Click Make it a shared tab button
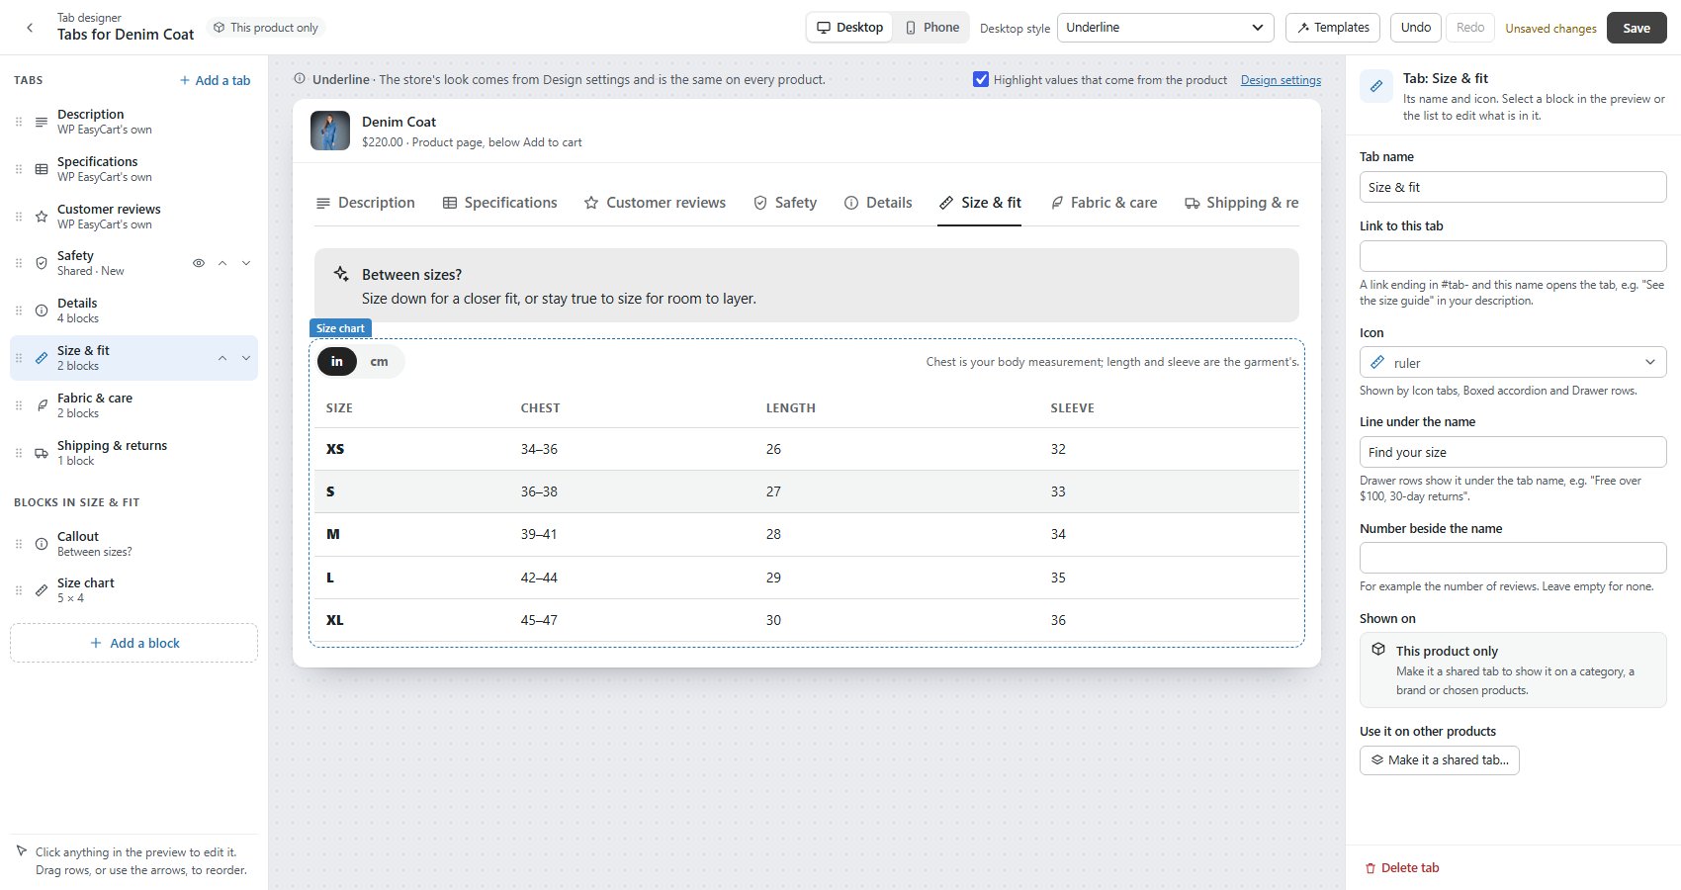 click(1439, 759)
